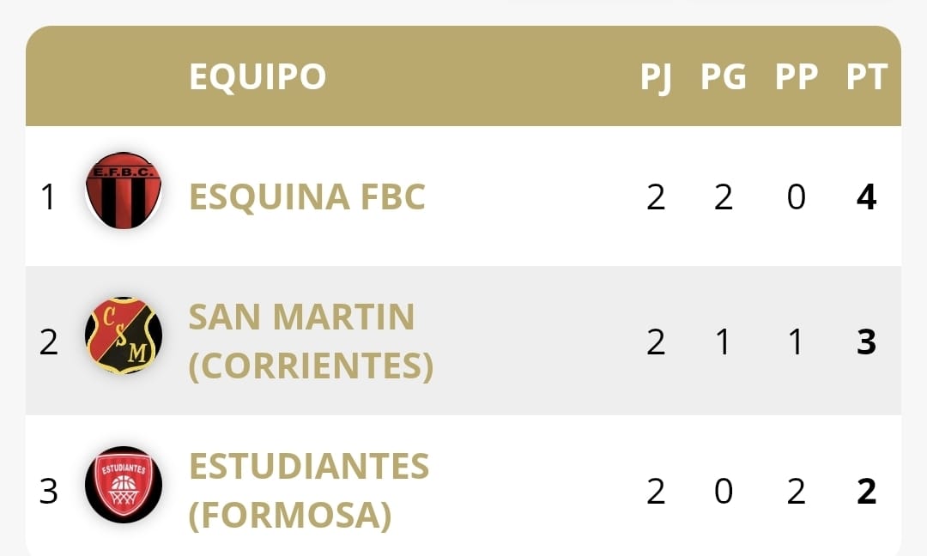Screen dimensions: 927x556
Task: Select the PG column header
Action: (x=723, y=77)
